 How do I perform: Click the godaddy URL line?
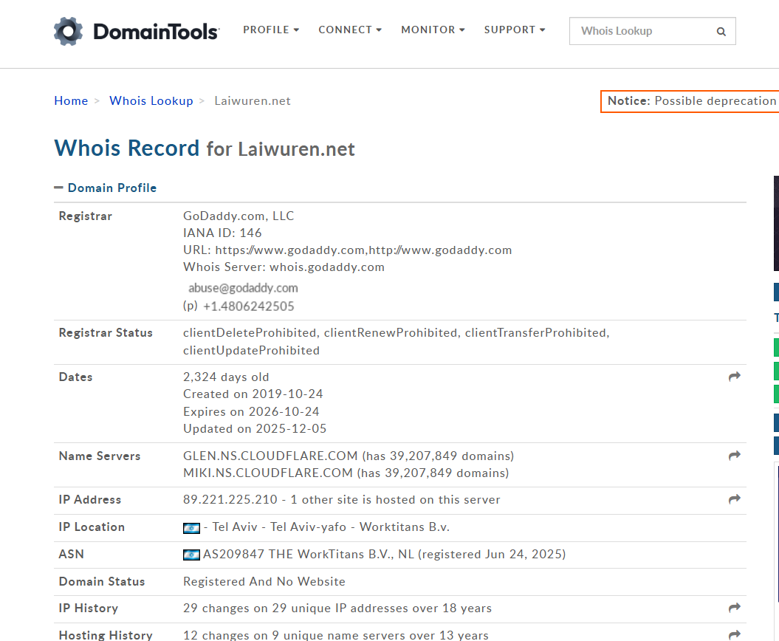point(347,250)
